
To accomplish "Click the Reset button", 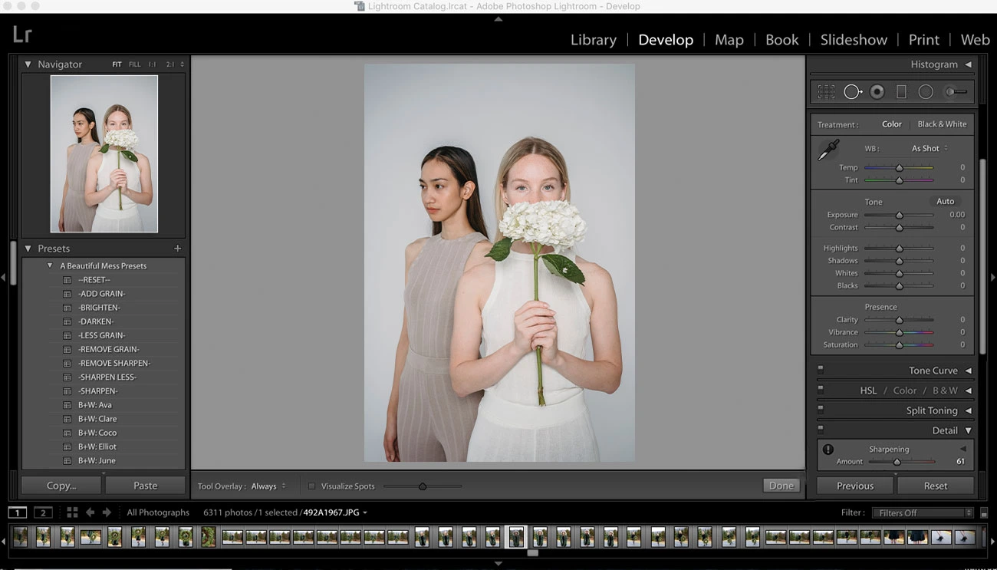I will 935,486.
